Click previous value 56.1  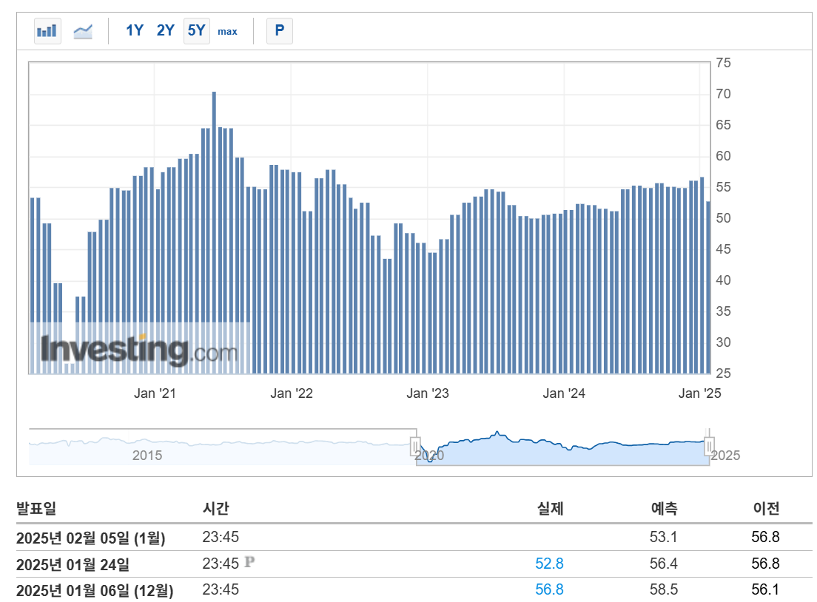pos(765,589)
